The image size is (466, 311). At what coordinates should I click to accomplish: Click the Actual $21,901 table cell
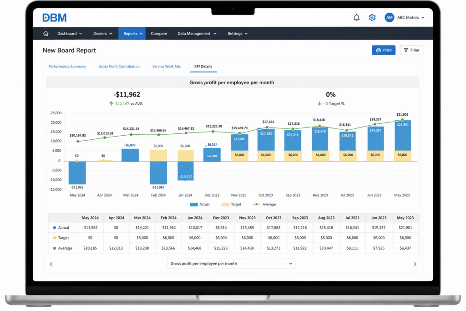405,228
